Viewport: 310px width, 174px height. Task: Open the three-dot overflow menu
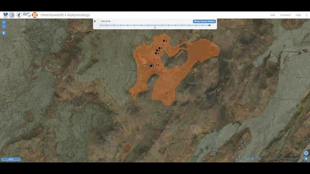307,15
